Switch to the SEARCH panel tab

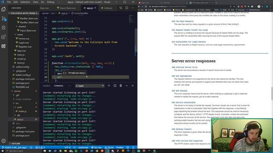point(46,86)
